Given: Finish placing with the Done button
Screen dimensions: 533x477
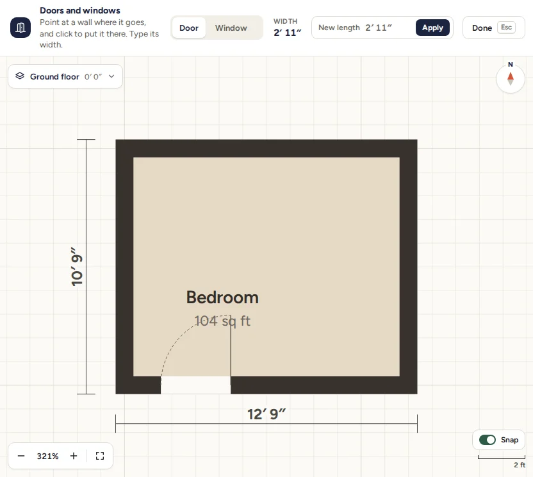Looking at the screenshot, I should tap(493, 28).
